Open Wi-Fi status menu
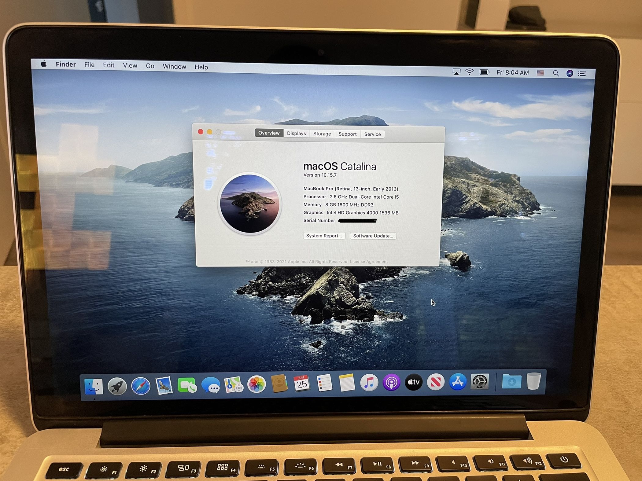This screenshot has height=481, width=642. (x=470, y=72)
